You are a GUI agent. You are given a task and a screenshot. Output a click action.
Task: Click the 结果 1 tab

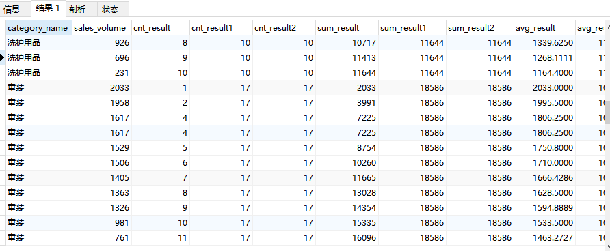tap(48, 8)
